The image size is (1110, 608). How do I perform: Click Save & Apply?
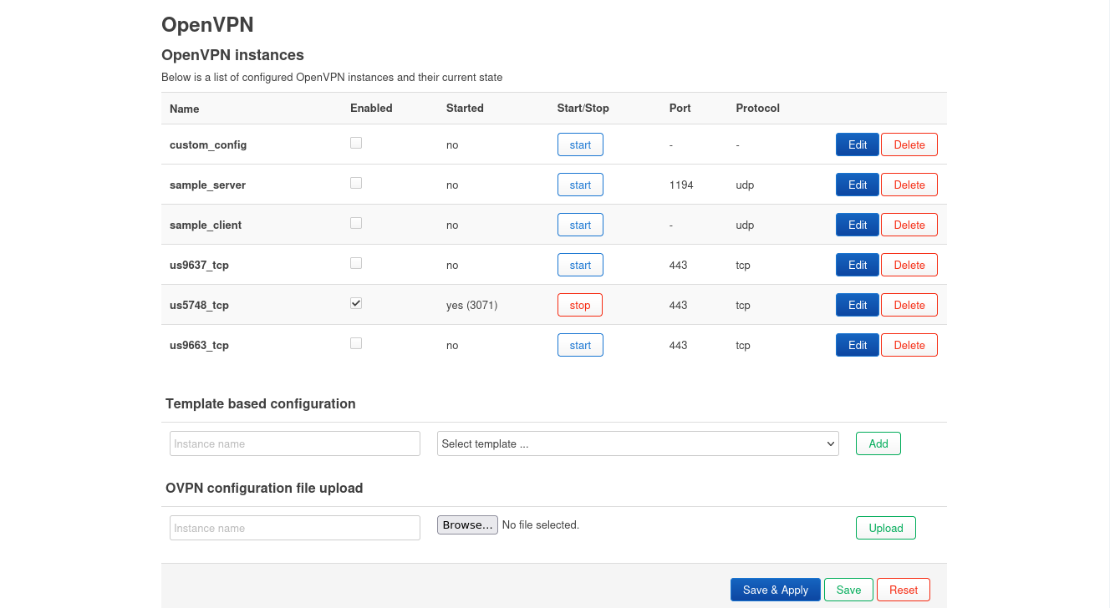pos(776,590)
